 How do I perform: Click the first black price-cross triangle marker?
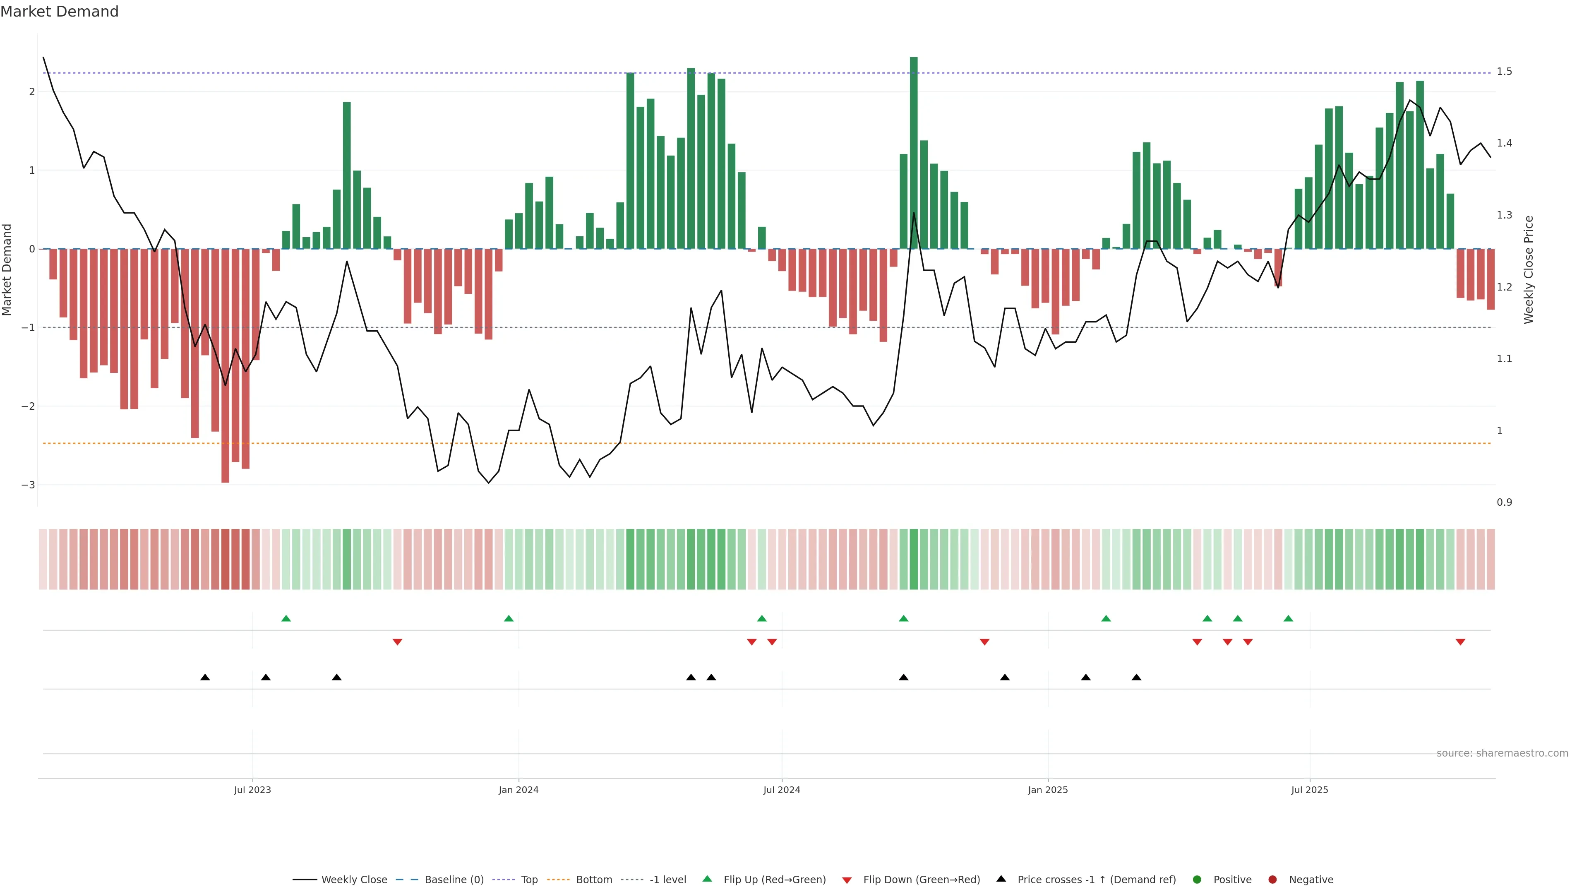click(x=205, y=678)
